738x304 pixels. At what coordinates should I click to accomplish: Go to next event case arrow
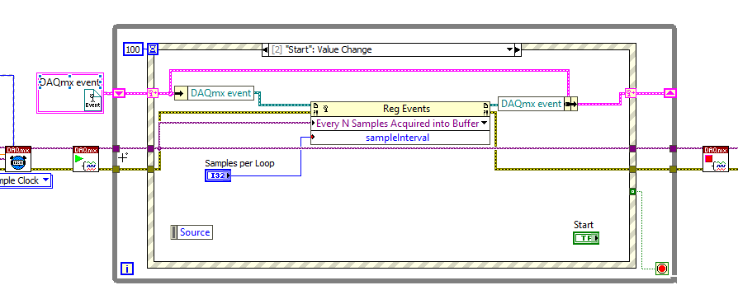[x=518, y=49]
